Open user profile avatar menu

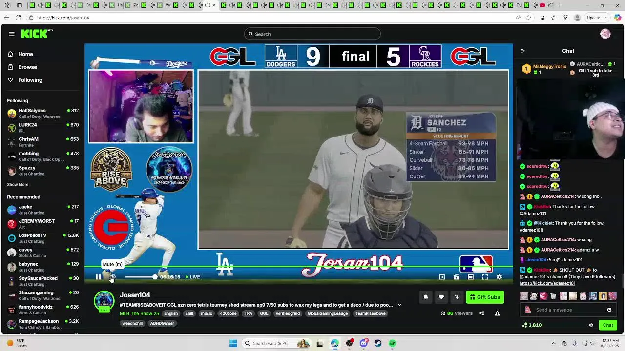605,34
